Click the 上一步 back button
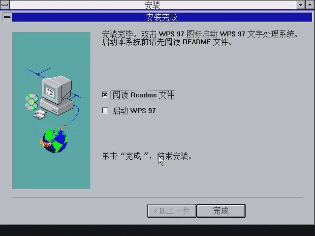Screen dimensions: 315x236 (171, 211)
